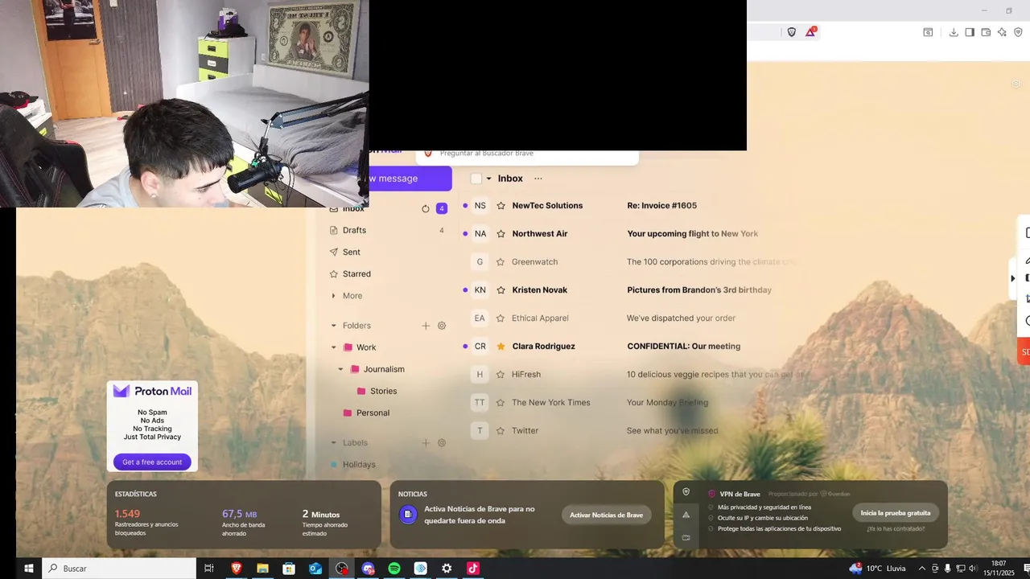Open Brave Rewards triangle icon
1030x579 pixels.
coord(811,32)
